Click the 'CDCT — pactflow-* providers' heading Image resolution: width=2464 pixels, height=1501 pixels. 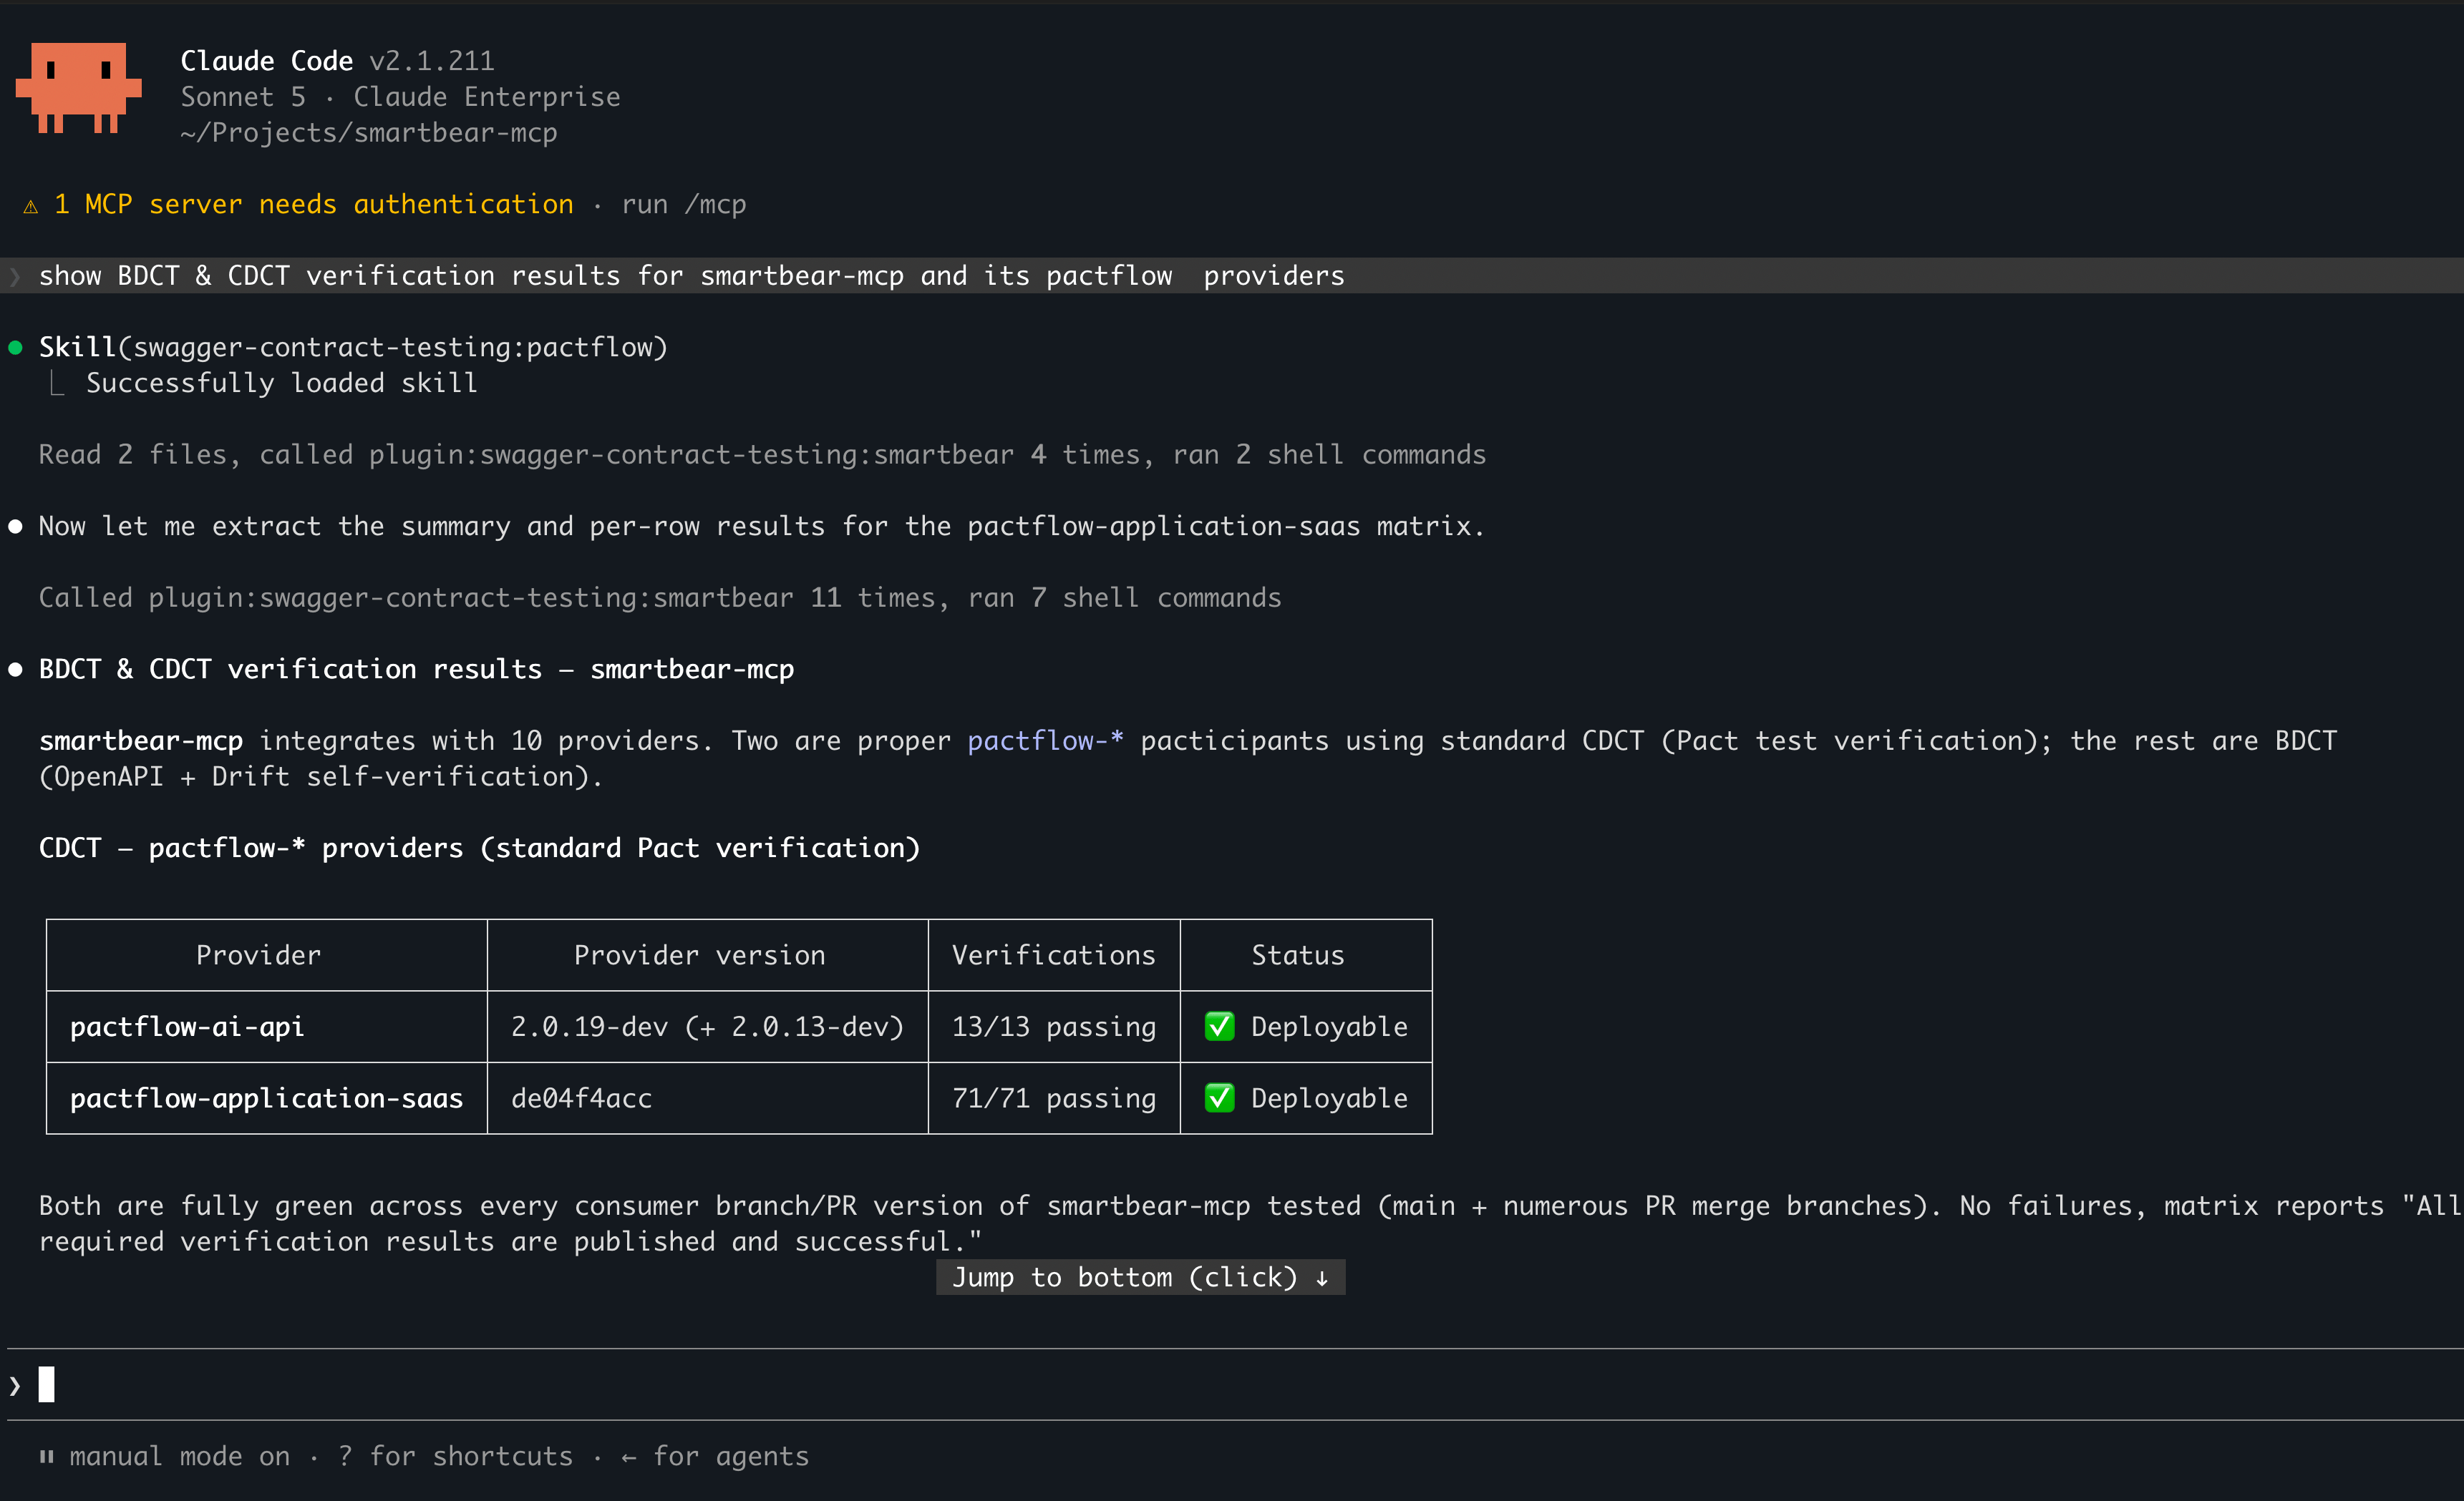[479, 849]
